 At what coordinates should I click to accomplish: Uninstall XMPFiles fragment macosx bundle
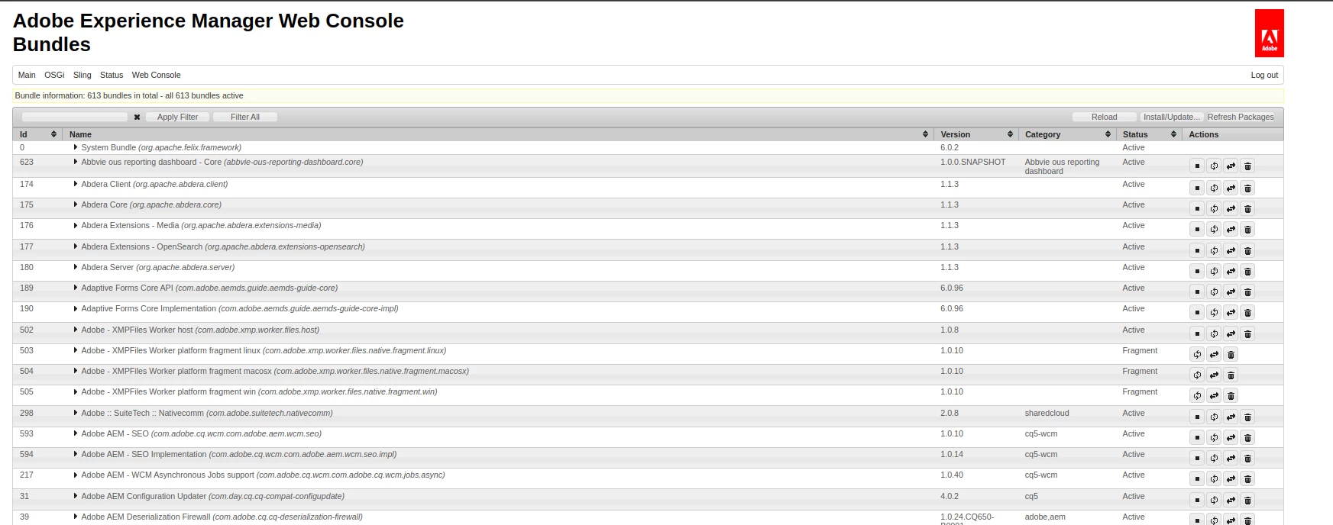pyautogui.click(x=1231, y=375)
